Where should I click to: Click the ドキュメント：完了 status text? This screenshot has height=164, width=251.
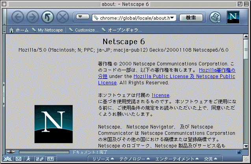[90, 152]
